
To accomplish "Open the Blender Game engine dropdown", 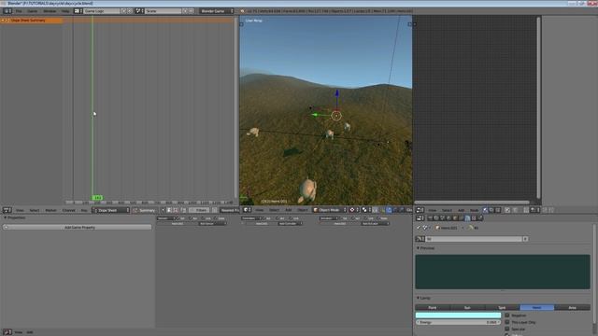I will click(216, 11).
